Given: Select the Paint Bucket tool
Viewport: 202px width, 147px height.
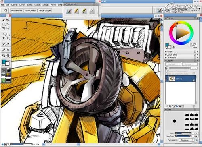Looking at the screenshot, I should [8, 50].
